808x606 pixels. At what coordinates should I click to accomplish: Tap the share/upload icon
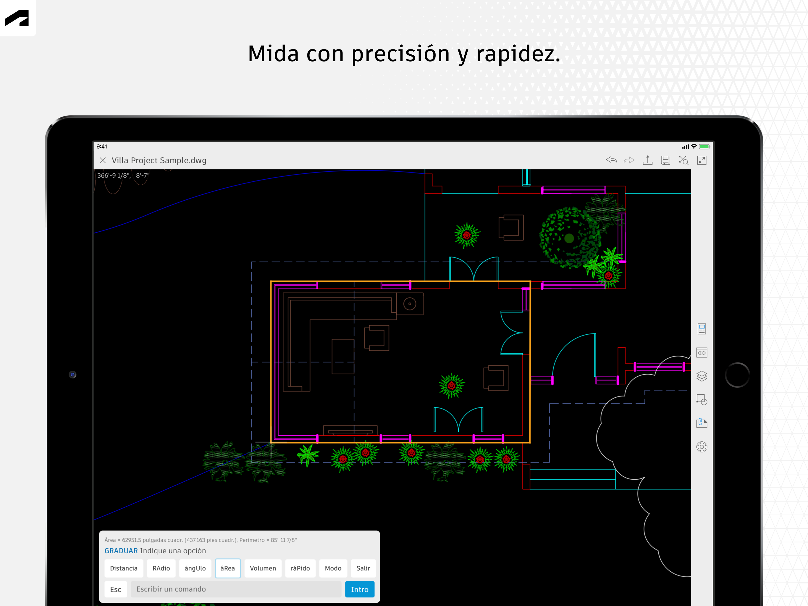click(647, 160)
